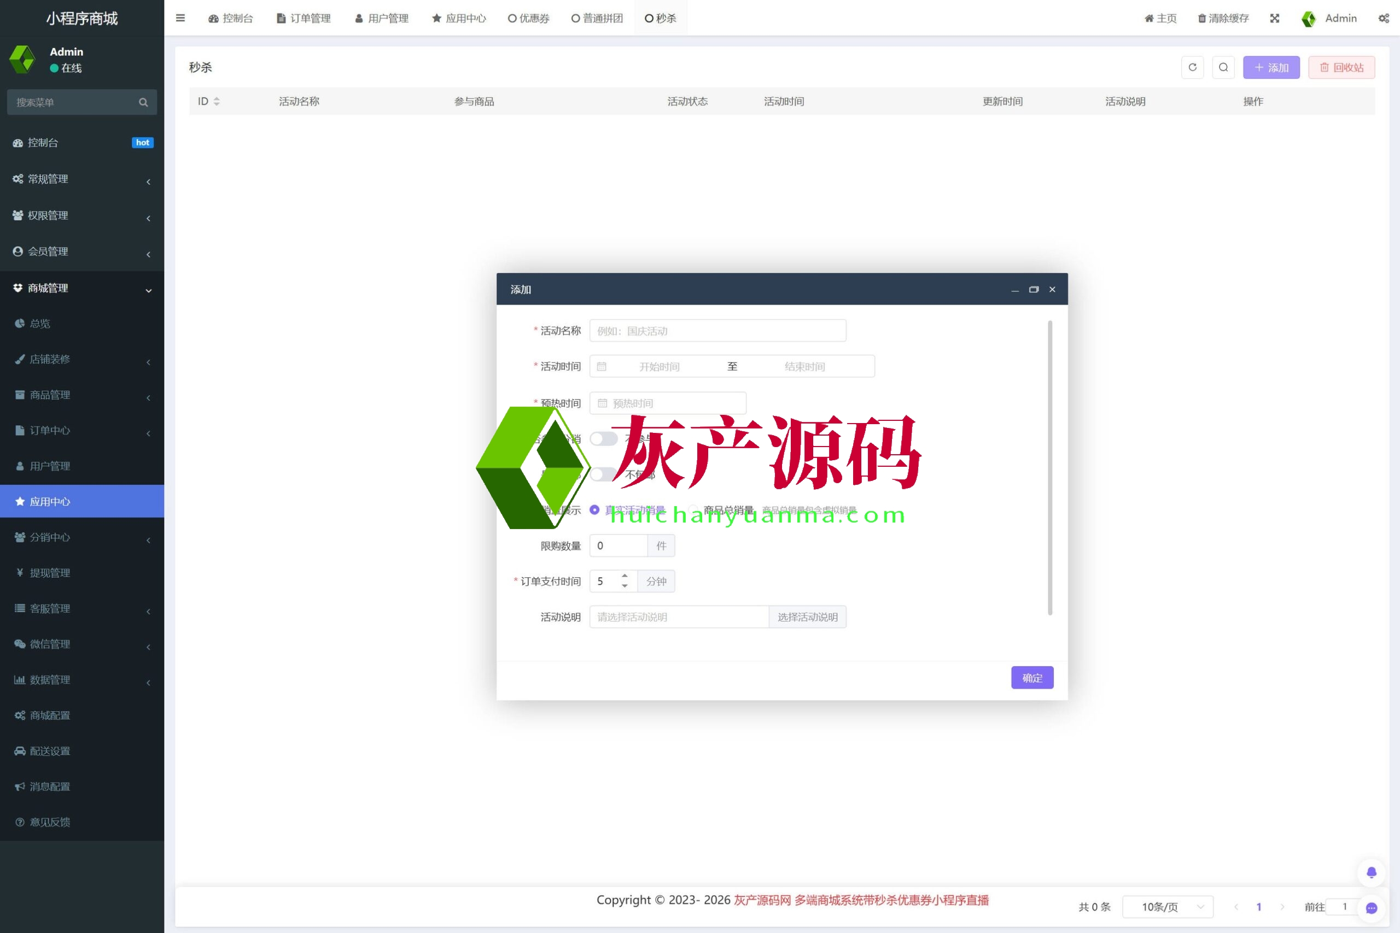Screen dimensions: 1400x933
Task: Open 提现管理 in the sidebar
Action: [x=50, y=573]
